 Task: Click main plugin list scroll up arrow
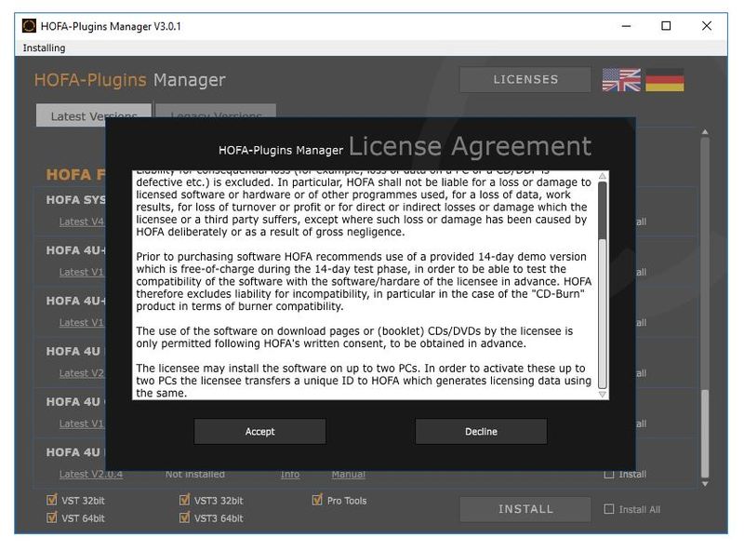[705, 131]
